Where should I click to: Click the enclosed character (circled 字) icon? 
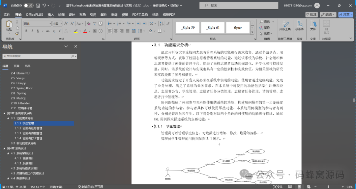click(101, 31)
